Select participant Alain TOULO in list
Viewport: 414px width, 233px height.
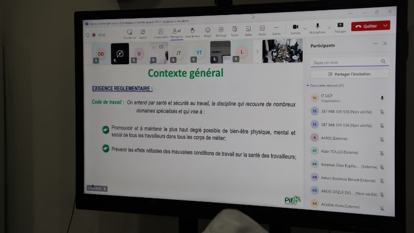[339, 152]
